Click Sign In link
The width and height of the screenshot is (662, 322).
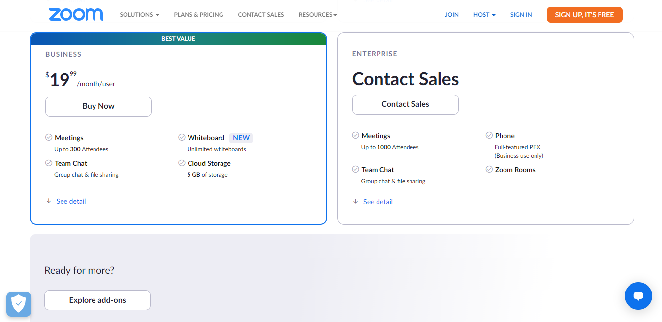pyautogui.click(x=521, y=15)
